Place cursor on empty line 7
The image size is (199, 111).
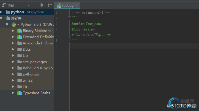pyautogui.click(x=134, y=46)
